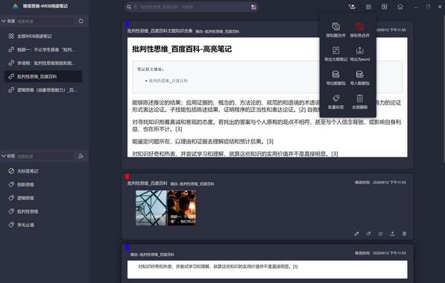Select the '学无止境' tag
Image resolution: width=445 pixels, height=283 pixels.
[x=43, y=225]
